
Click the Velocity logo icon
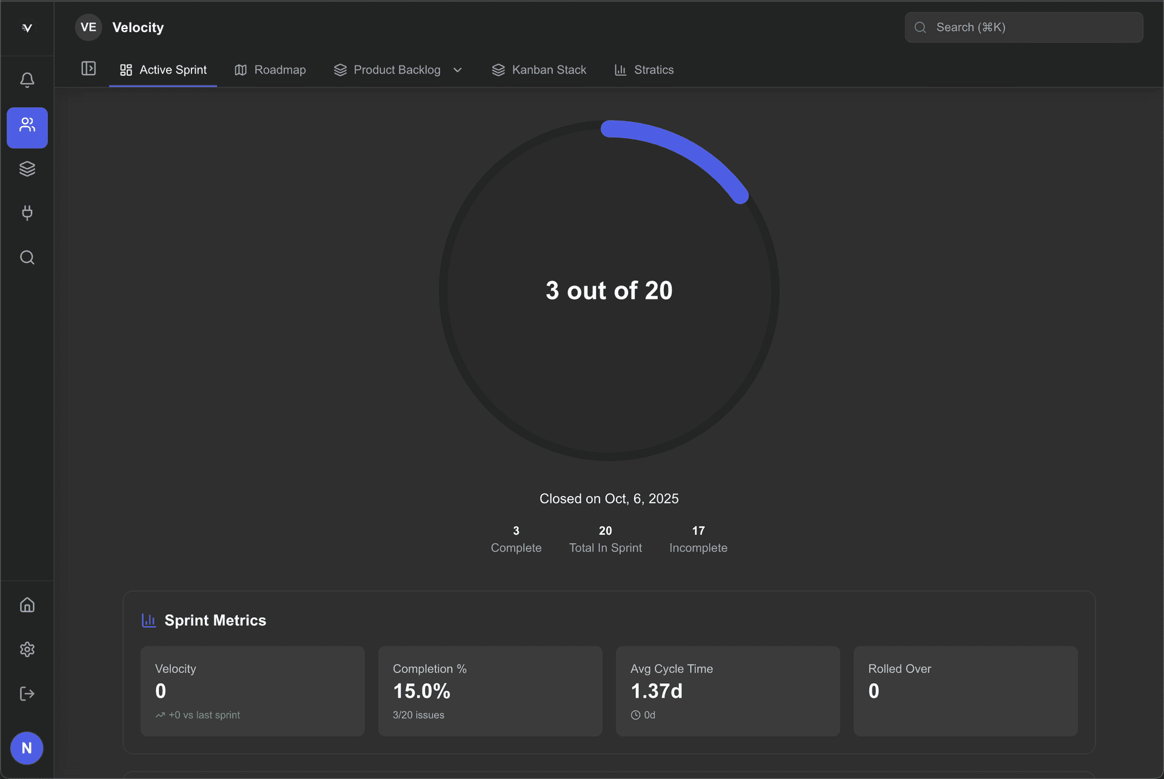point(27,28)
